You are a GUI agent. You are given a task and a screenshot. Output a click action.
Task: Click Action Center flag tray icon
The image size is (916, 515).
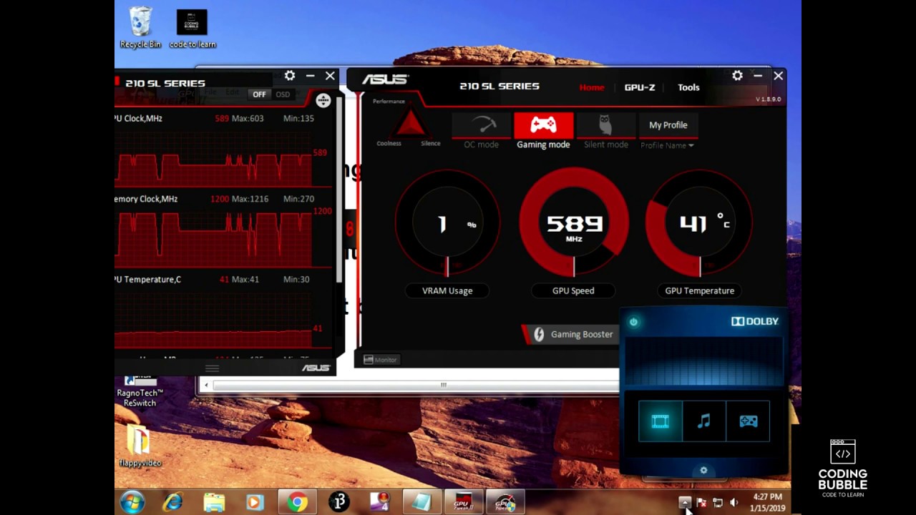point(701,503)
